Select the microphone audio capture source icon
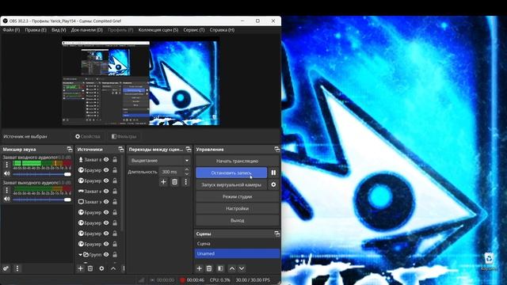The width and height of the screenshot is (507, 285). point(81,160)
